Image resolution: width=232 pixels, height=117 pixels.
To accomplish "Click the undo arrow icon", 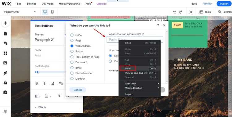I will tap(175, 12).
